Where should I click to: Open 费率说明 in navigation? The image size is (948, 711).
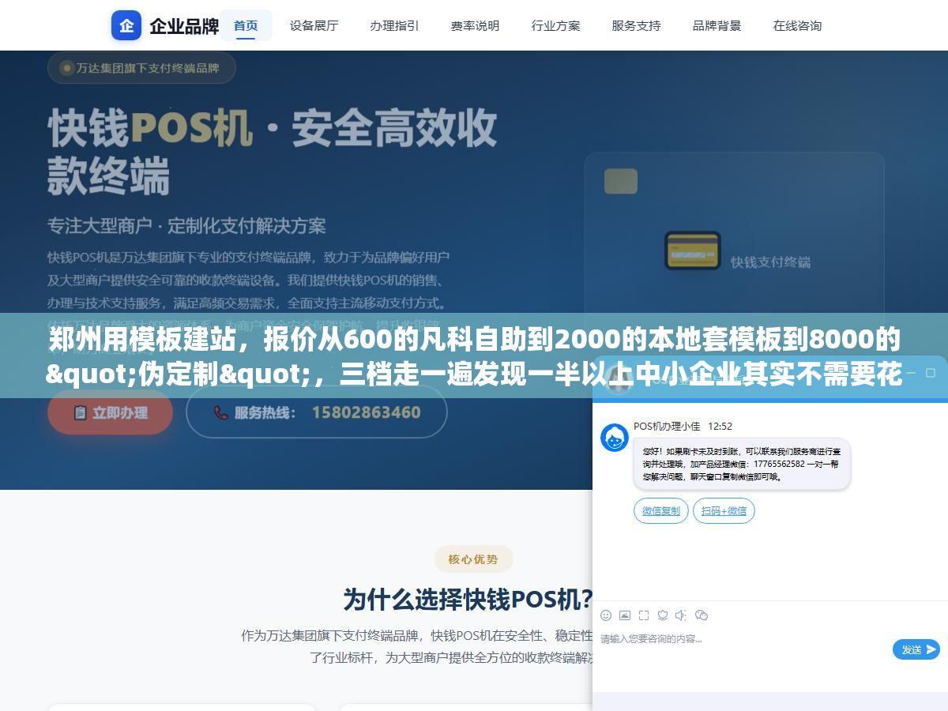pos(475,25)
